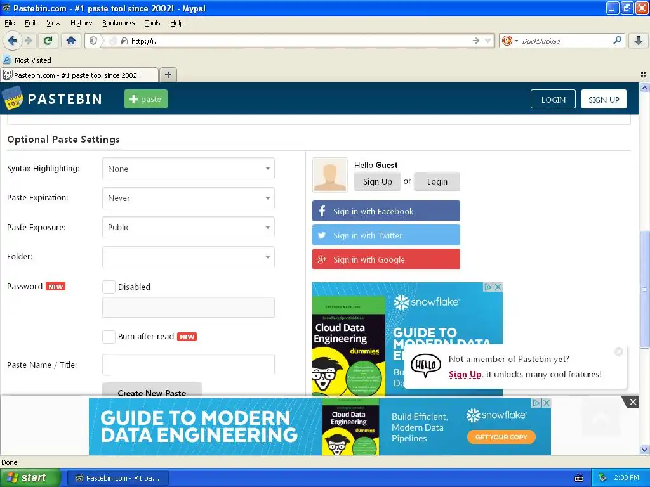This screenshot has height=487, width=650.
Task: Reload the page with the refresh icon
Action: (48, 41)
